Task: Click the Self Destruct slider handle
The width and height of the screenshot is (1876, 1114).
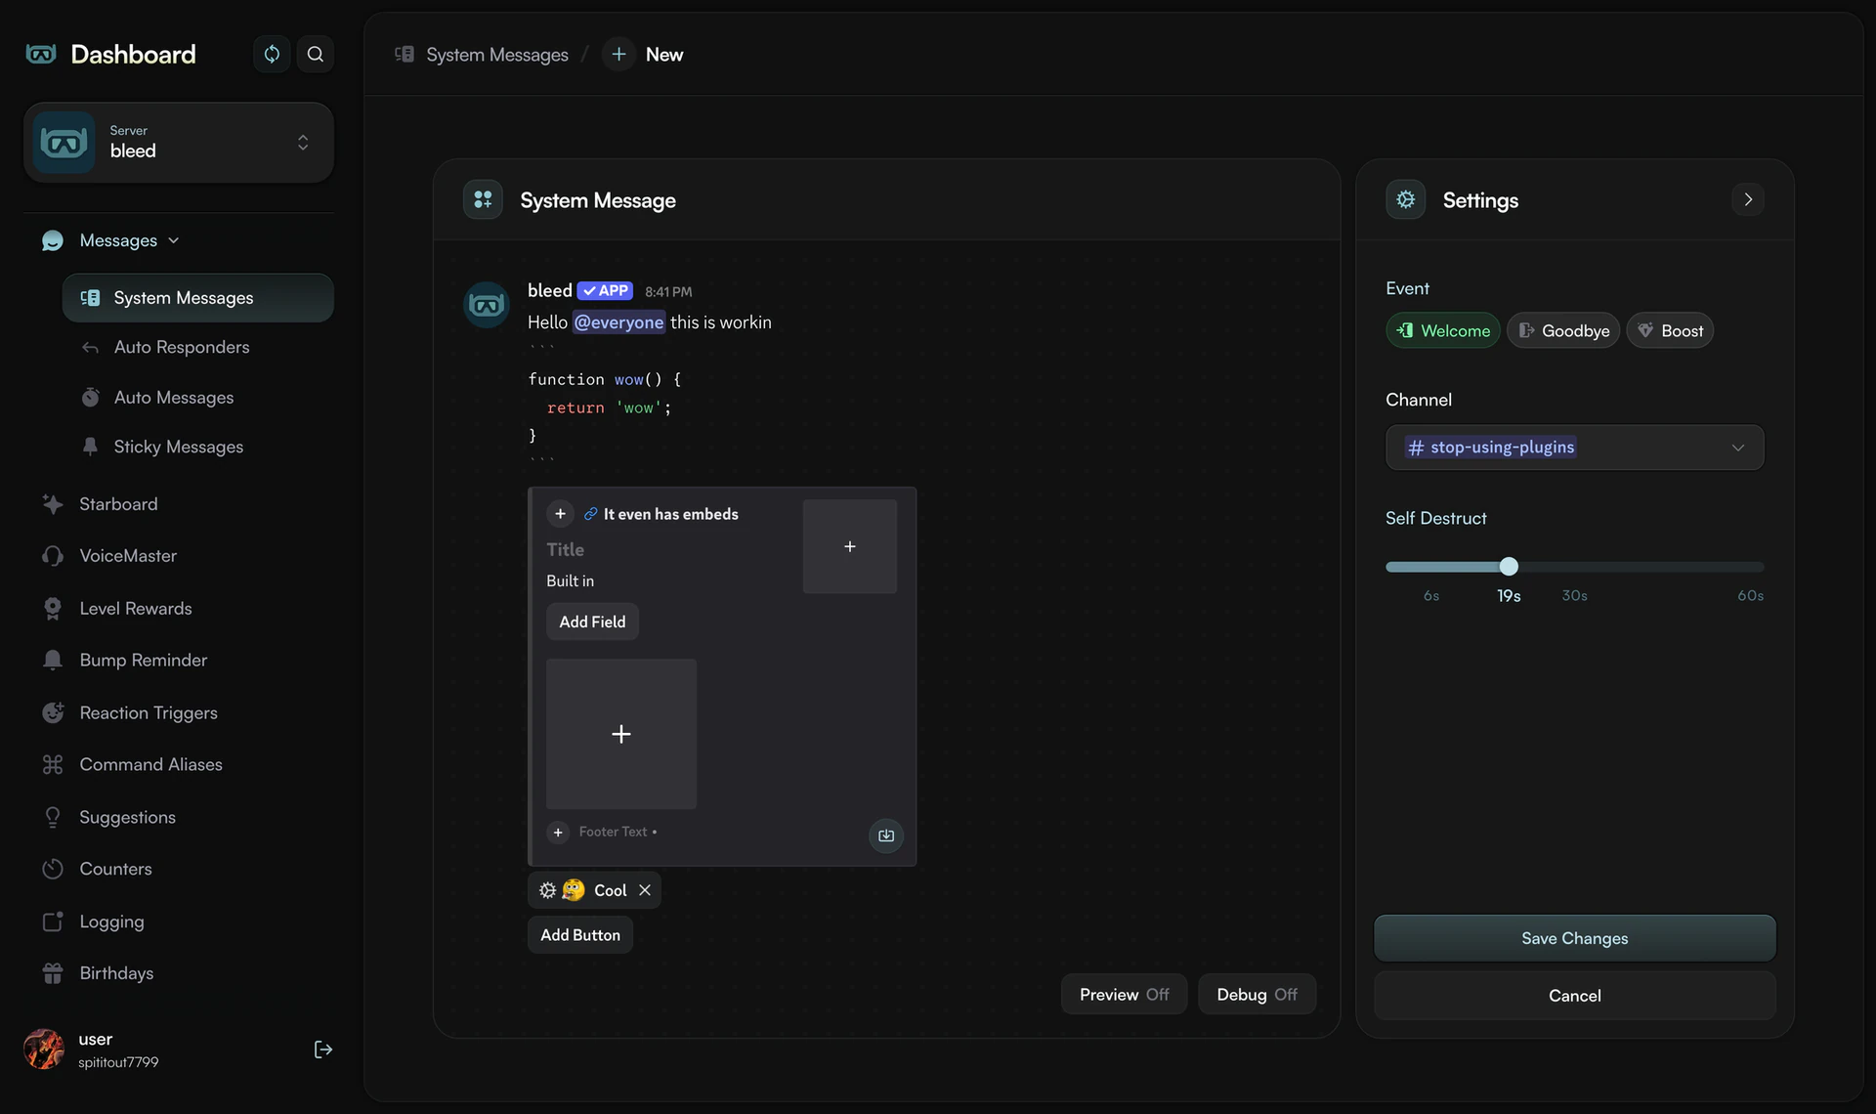Action: (x=1509, y=567)
